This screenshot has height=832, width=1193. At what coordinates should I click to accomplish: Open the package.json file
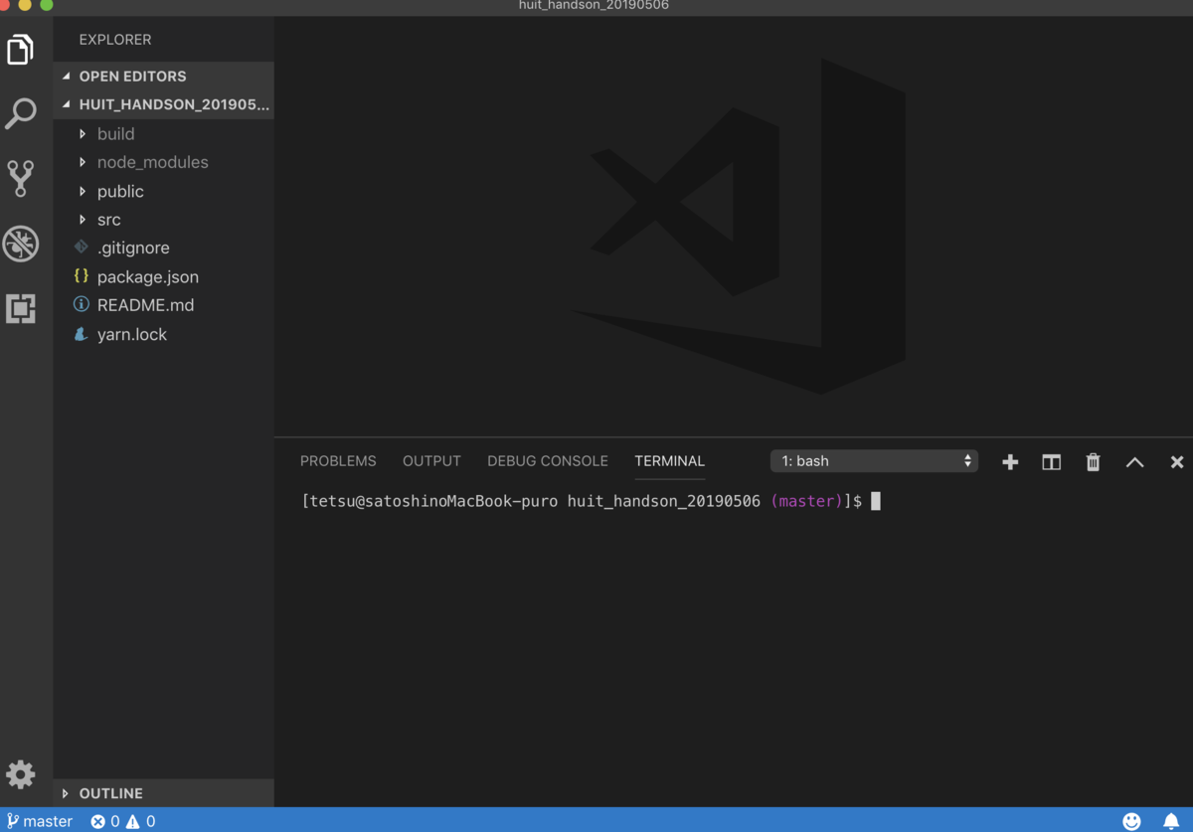point(164,276)
